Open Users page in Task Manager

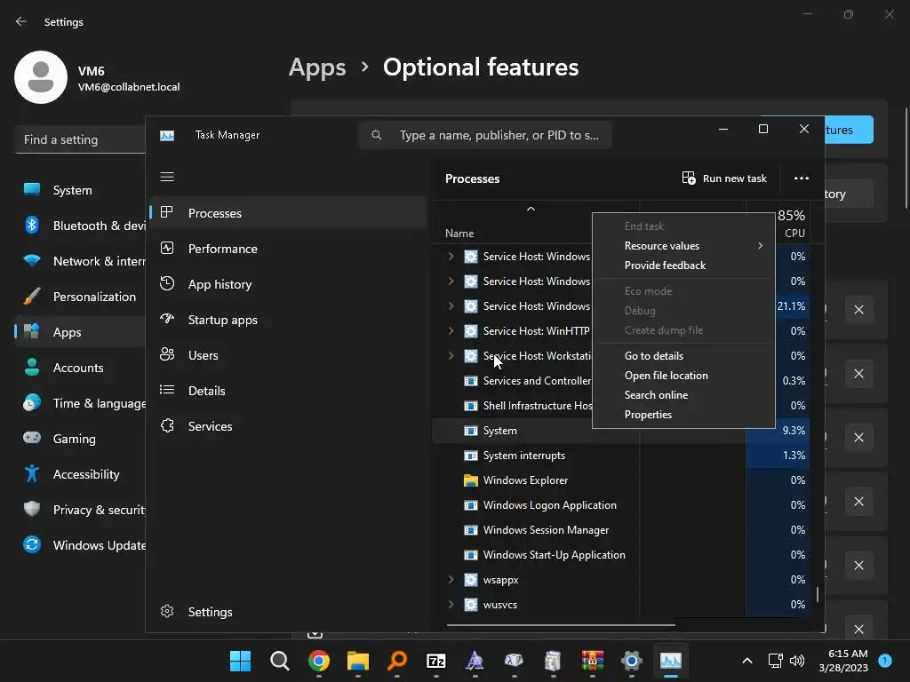pos(289,355)
